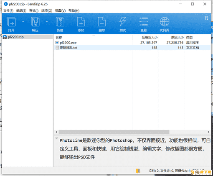Click the pl2200.zip tree archive icon
The width and height of the screenshot is (213, 176).
pos(5,37)
